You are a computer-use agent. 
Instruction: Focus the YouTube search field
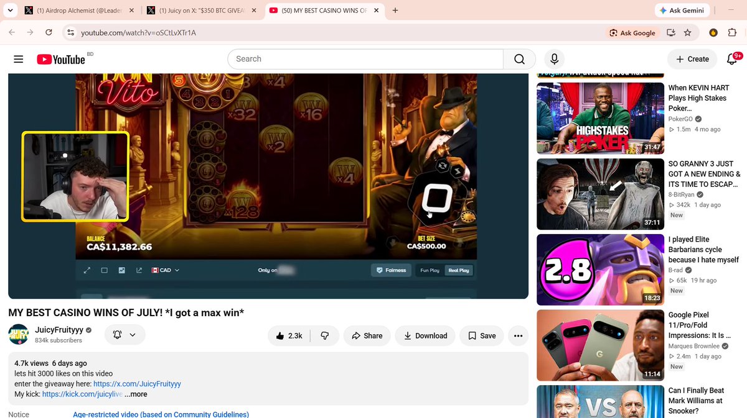(x=365, y=59)
